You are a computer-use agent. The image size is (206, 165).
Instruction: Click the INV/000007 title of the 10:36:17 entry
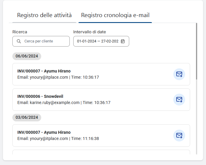pos(44,71)
